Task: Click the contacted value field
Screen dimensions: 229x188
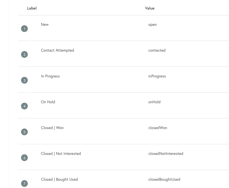Action: pyautogui.click(x=157, y=50)
